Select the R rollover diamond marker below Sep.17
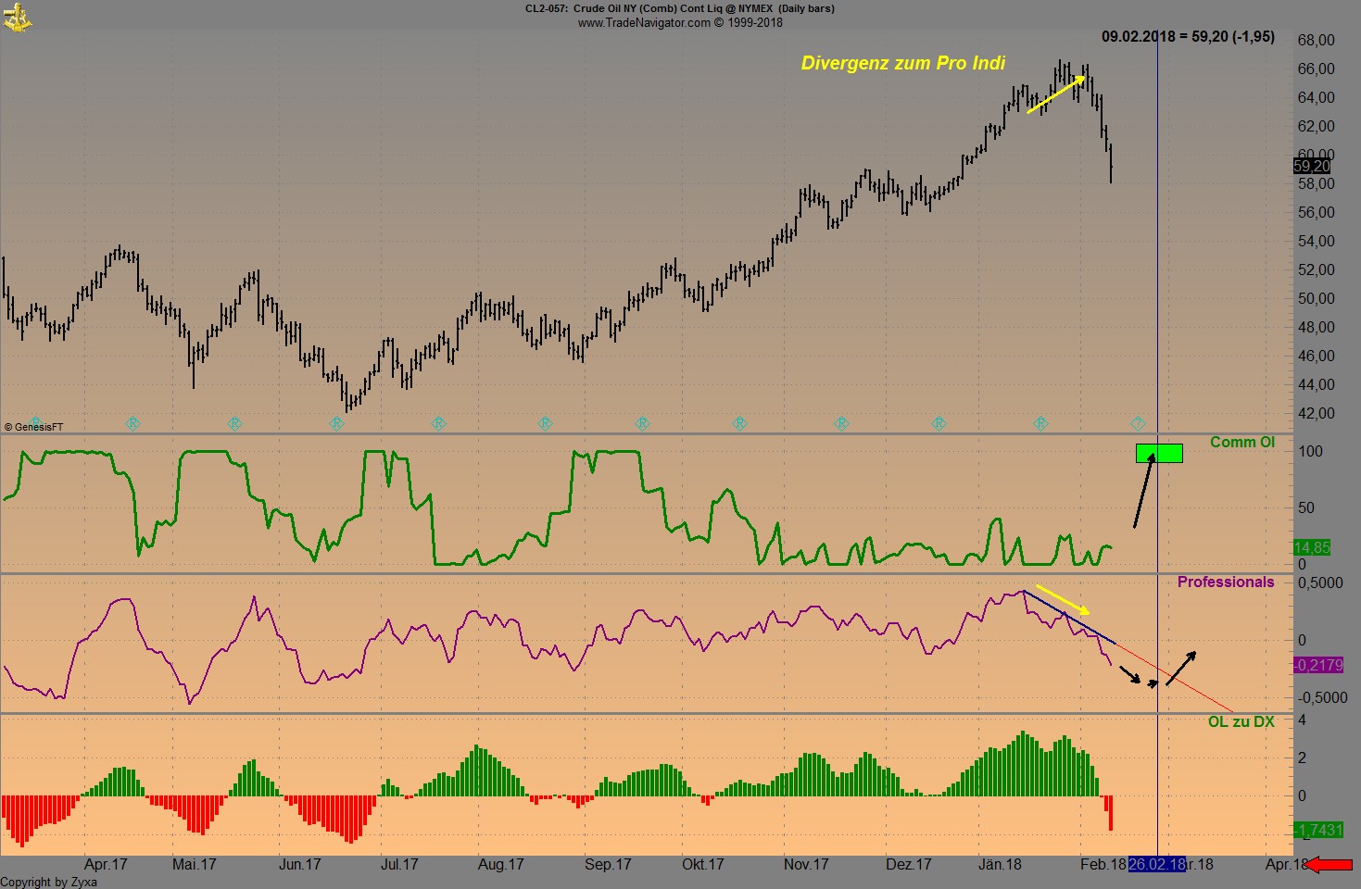Viewport: 1361px width, 889px height. point(643,423)
